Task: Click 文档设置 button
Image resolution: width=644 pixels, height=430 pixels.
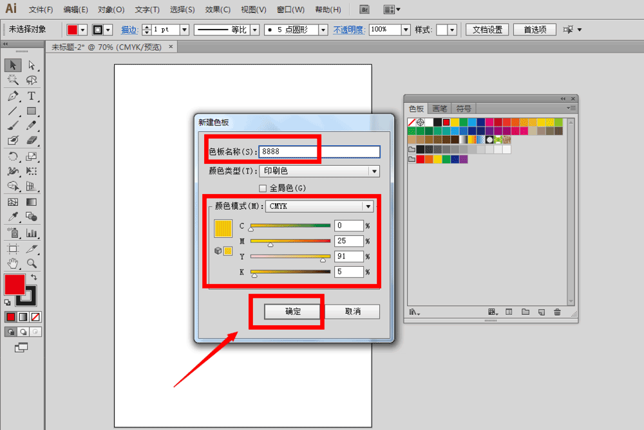Action: click(x=487, y=30)
